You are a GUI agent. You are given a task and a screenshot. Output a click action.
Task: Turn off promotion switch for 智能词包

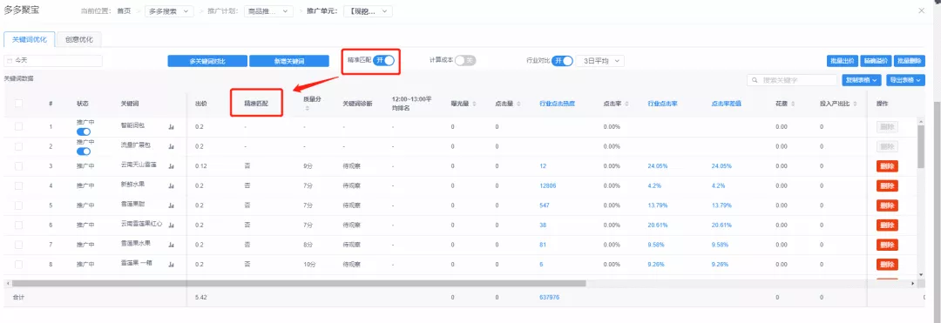84,131
